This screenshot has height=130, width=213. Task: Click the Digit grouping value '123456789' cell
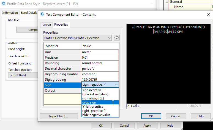tap(100, 80)
